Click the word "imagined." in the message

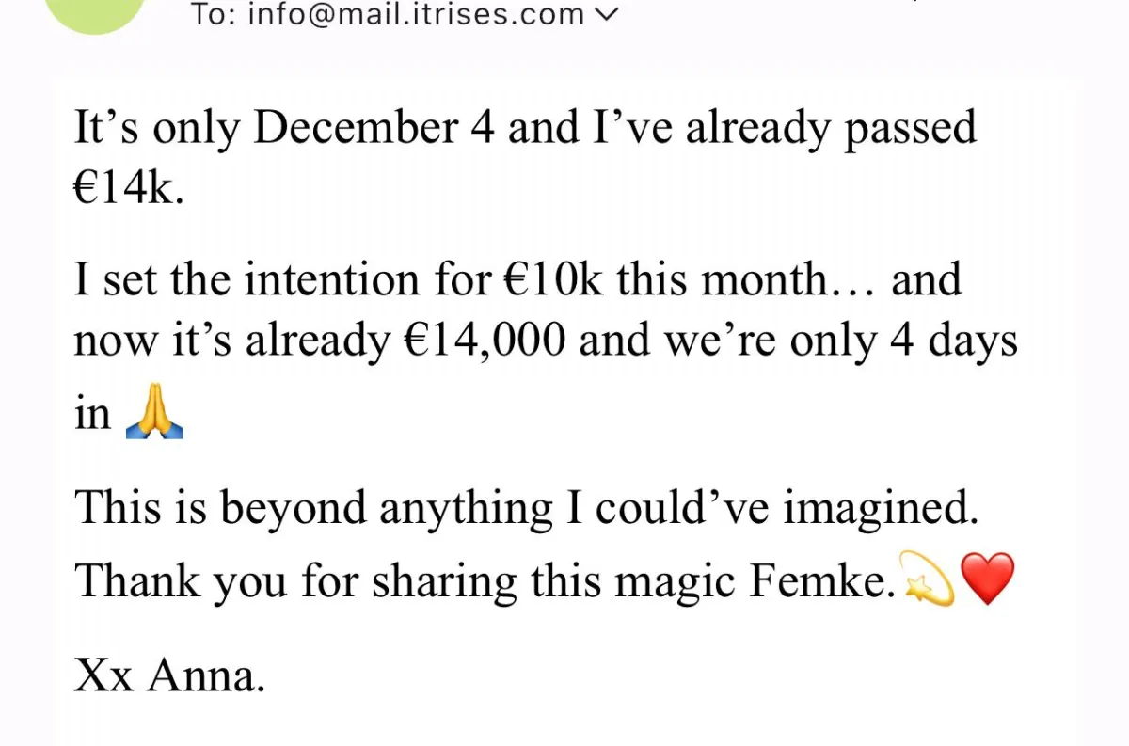pos(882,509)
